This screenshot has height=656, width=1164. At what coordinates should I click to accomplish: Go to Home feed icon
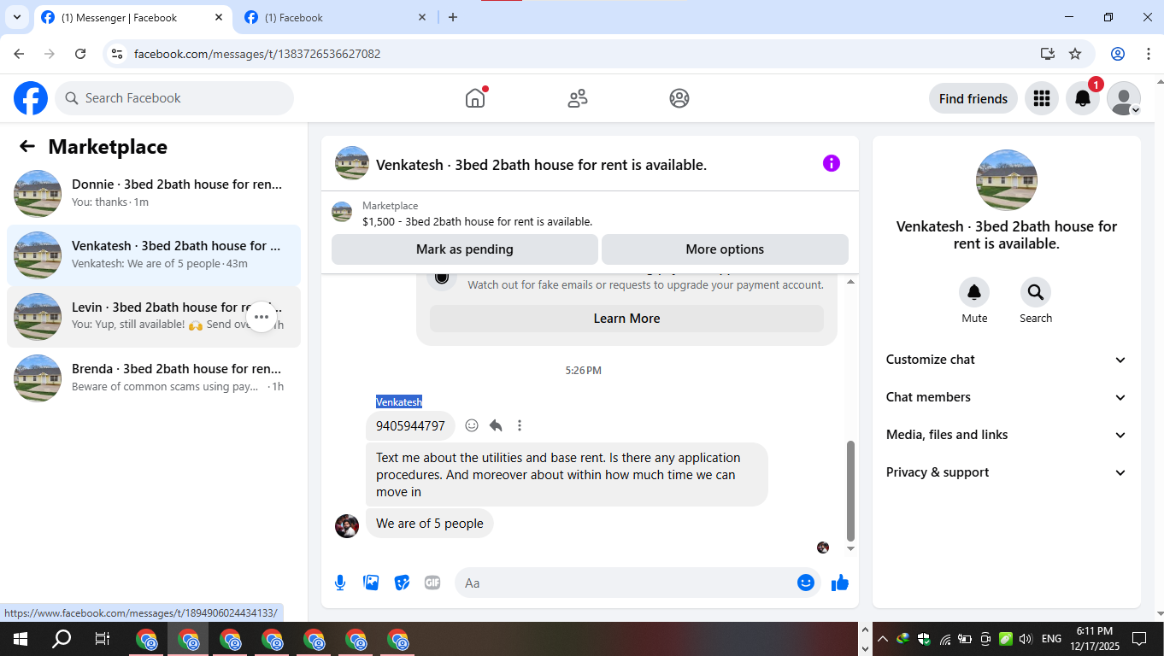click(475, 98)
